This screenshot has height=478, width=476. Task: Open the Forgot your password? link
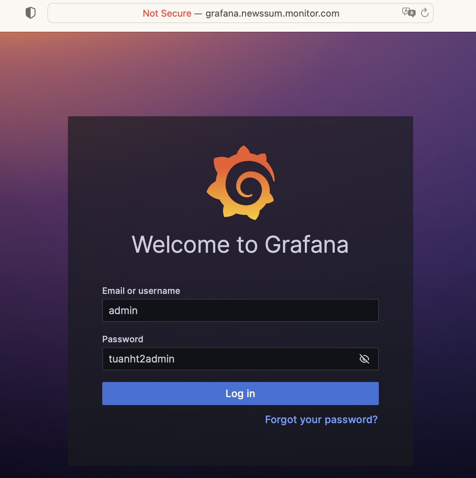click(321, 420)
